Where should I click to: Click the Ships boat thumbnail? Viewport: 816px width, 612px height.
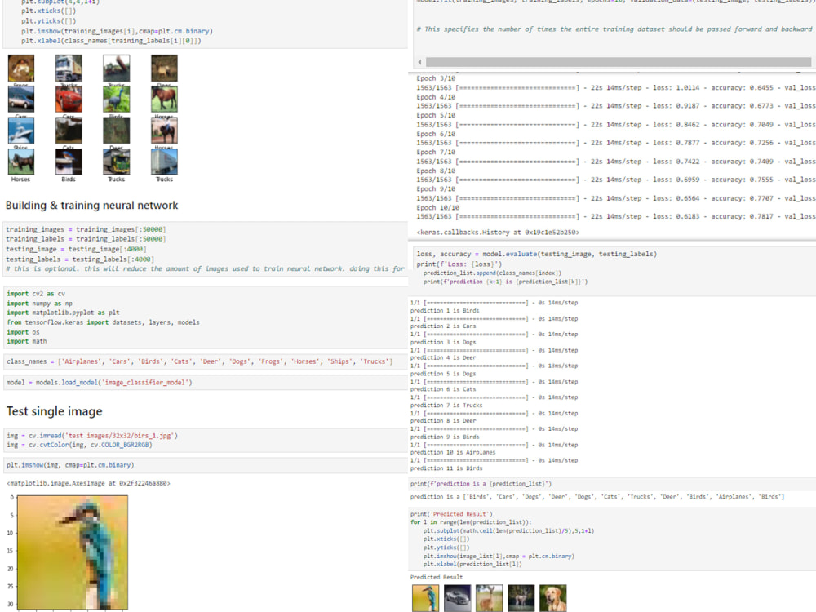[21, 130]
